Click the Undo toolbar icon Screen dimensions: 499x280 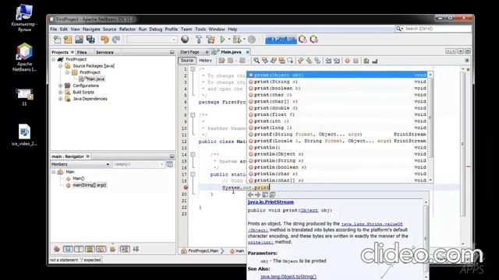(x=104, y=40)
